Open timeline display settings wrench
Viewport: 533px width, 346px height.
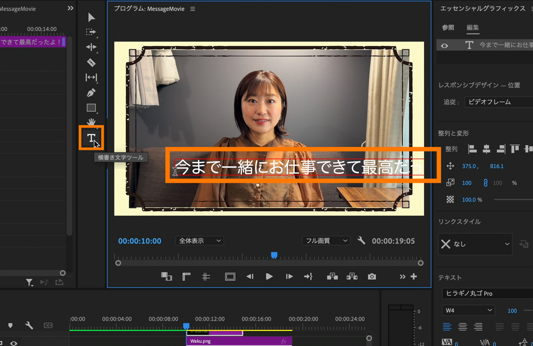(x=29, y=325)
